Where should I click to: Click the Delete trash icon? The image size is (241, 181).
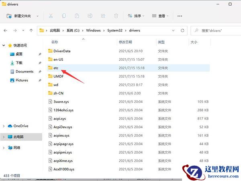coord(116,16)
